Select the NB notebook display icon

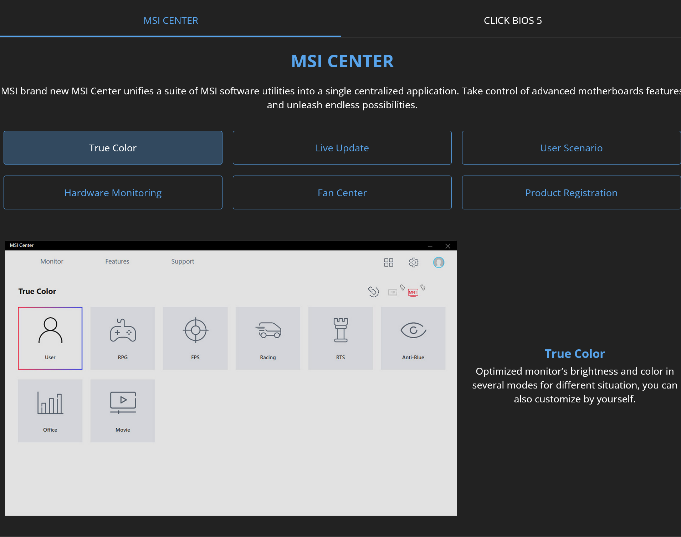[x=393, y=293]
